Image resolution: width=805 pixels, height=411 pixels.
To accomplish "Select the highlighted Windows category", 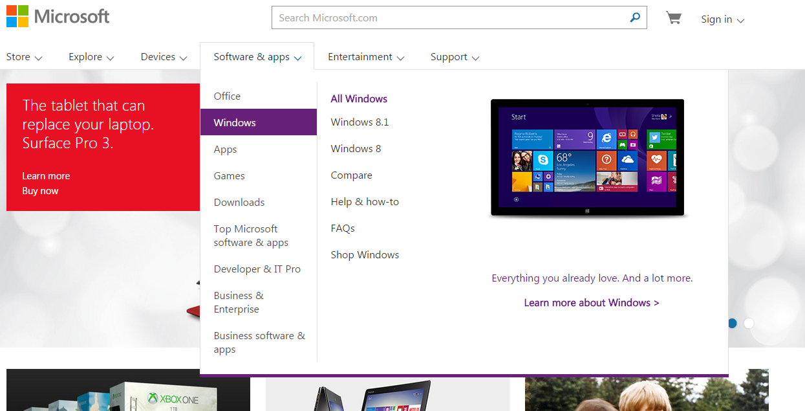I will pyautogui.click(x=259, y=122).
